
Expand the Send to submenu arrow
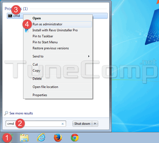point(89,56)
